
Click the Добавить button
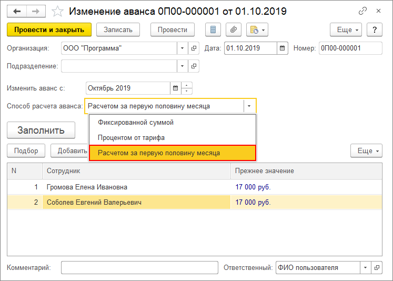[x=69, y=150]
